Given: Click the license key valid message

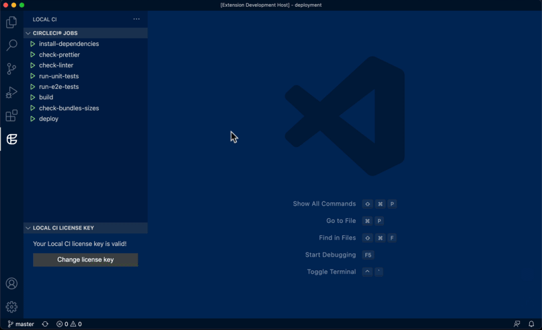Looking at the screenshot, I should [x=80, y=244].
